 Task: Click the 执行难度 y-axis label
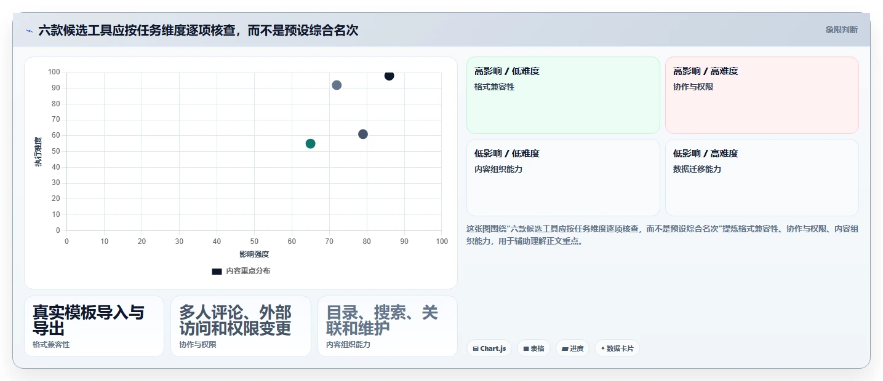pos(38,152)
